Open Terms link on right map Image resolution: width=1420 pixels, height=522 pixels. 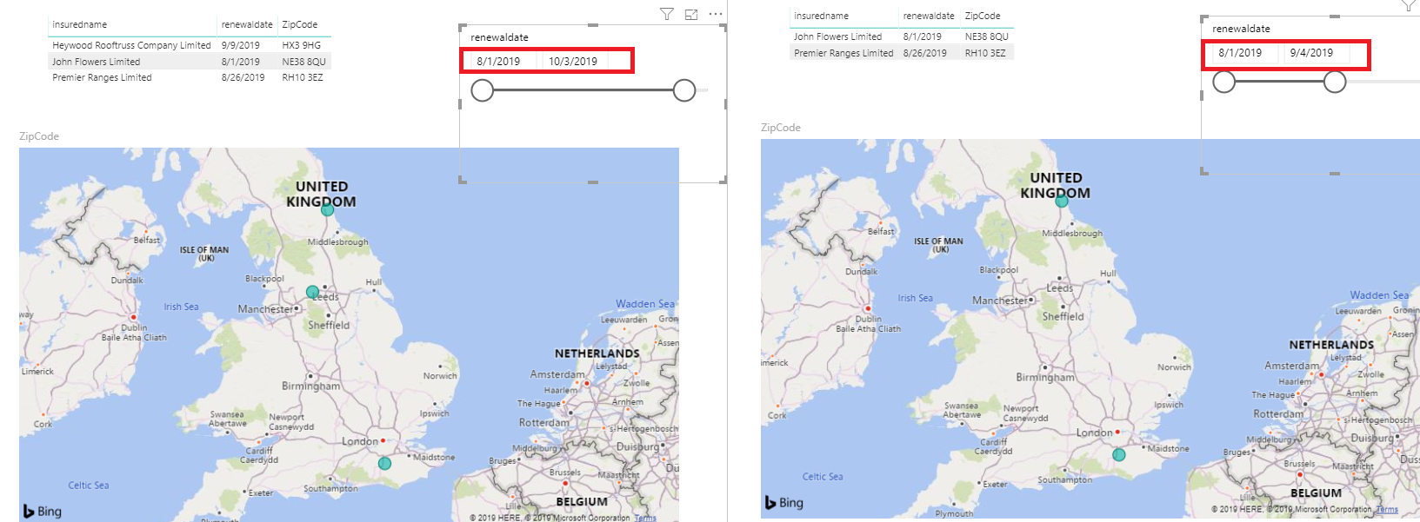pyautogui.click(x=1388, y=510)
